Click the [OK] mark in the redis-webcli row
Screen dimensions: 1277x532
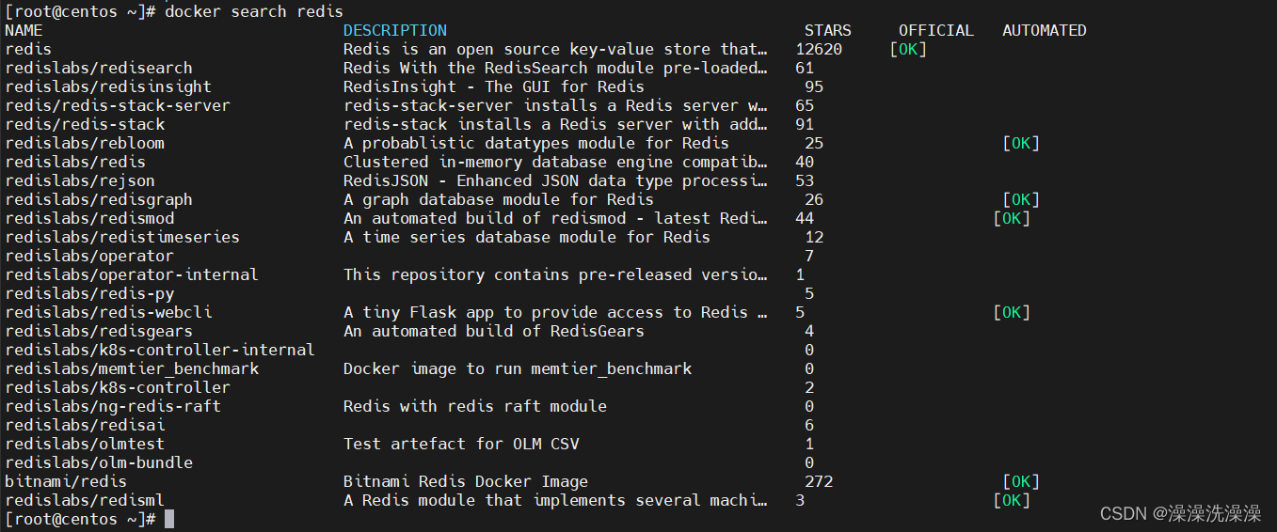coord(1012,312)
